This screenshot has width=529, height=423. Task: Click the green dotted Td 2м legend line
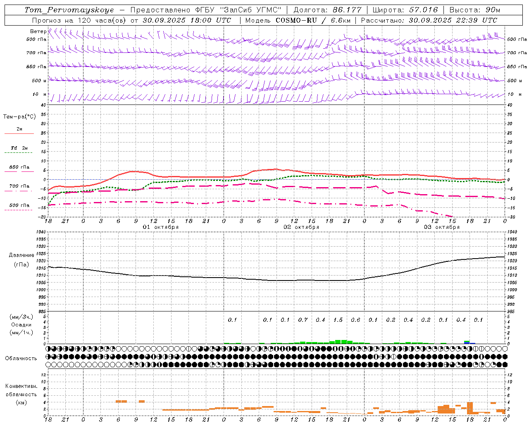pos(19,152)
